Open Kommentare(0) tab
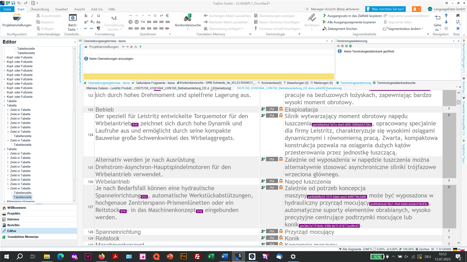The width and height of the screenshot is (467, 262). [x=269, y=83]
